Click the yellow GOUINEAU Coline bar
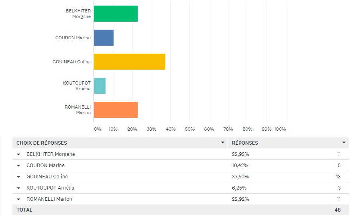Viewport: 360px width, 216px height. [129, 62]
